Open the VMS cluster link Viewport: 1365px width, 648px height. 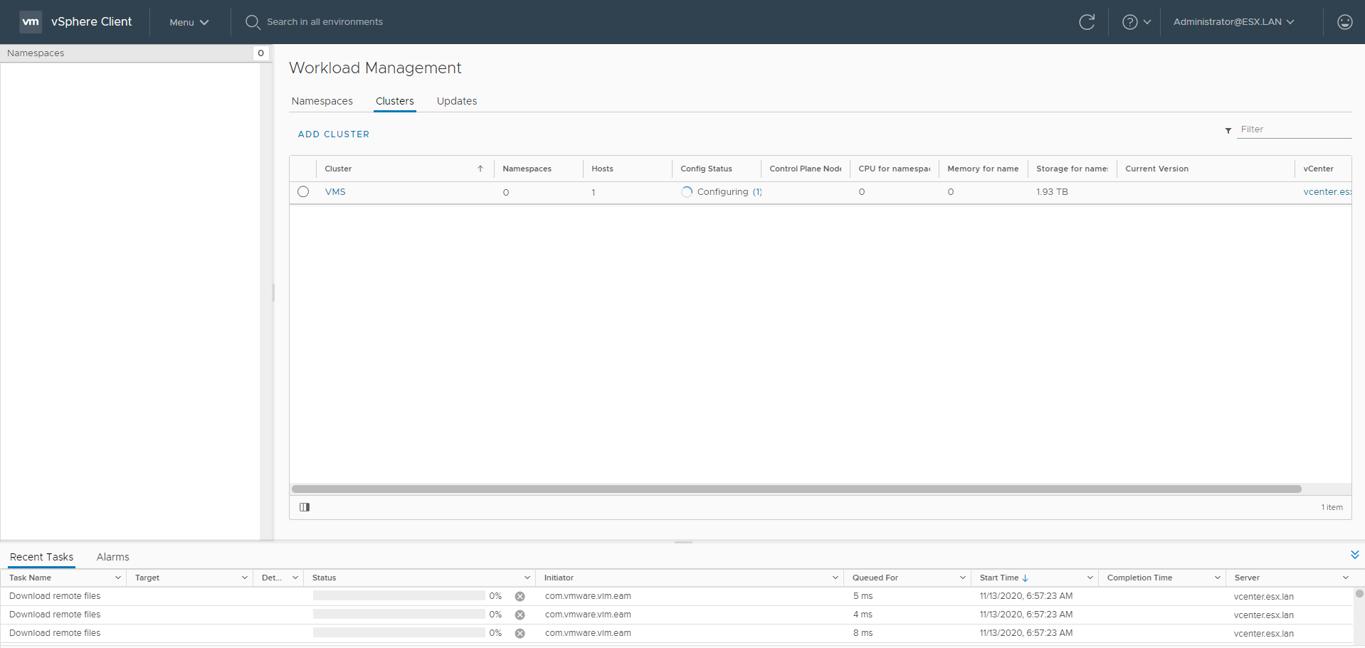[335, 192]
